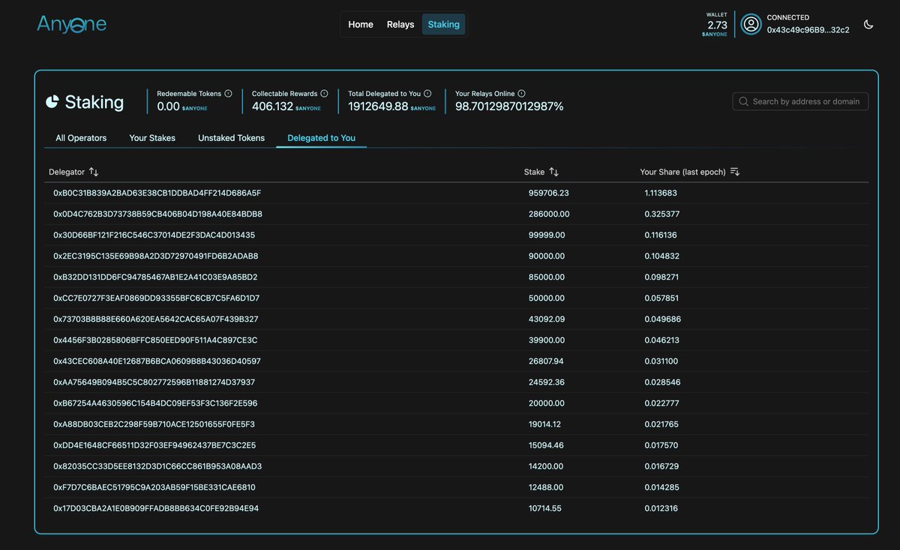Go to Home page

coord(361,24)
